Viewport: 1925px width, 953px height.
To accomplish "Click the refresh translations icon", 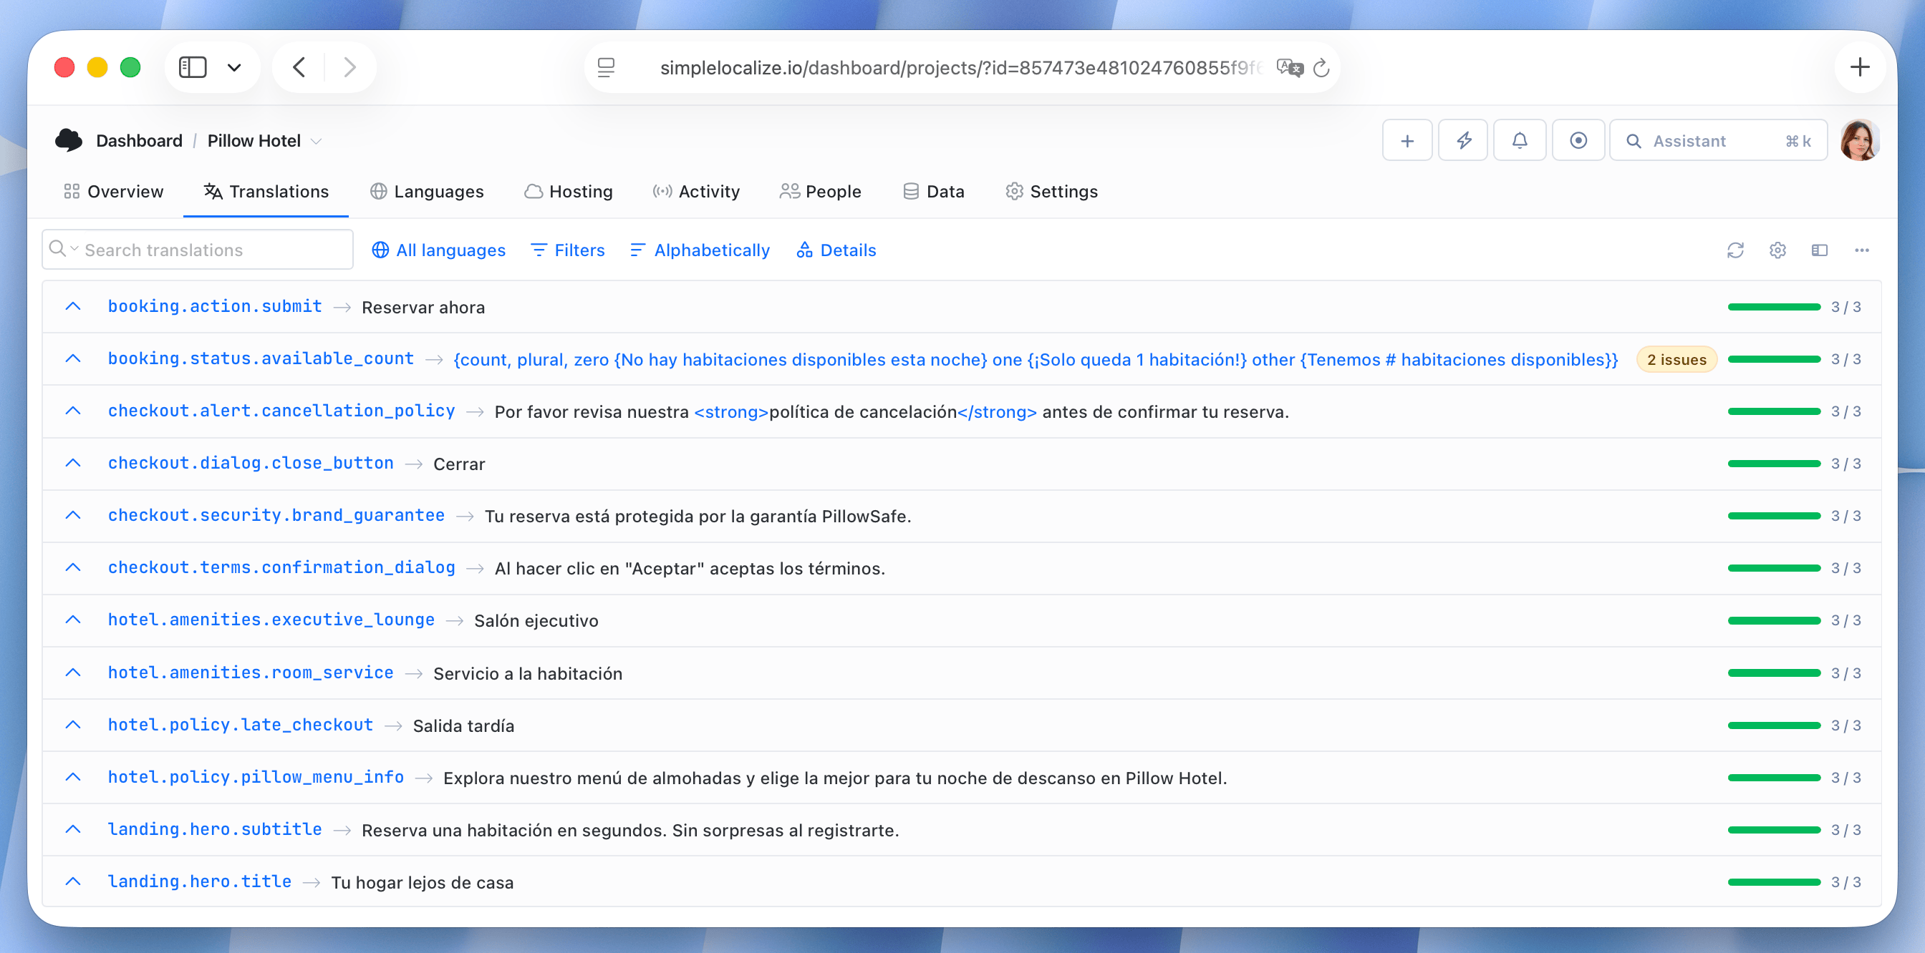I will click(1735, 250).
